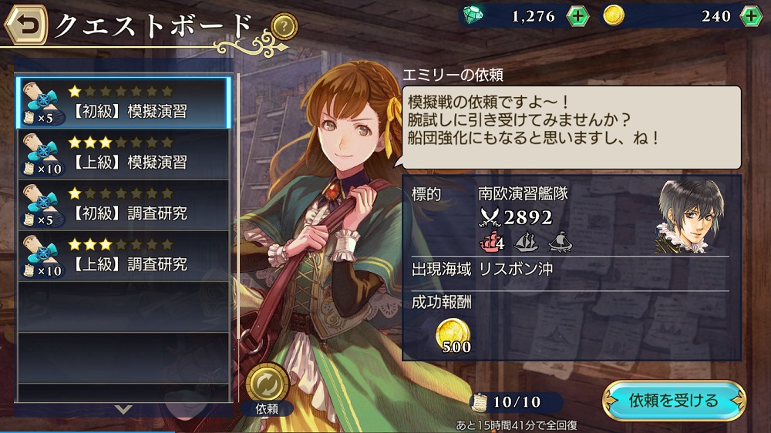Tap the 10/10 quest ticket counter
Screen dimensions: 771x433
point(515,402)
